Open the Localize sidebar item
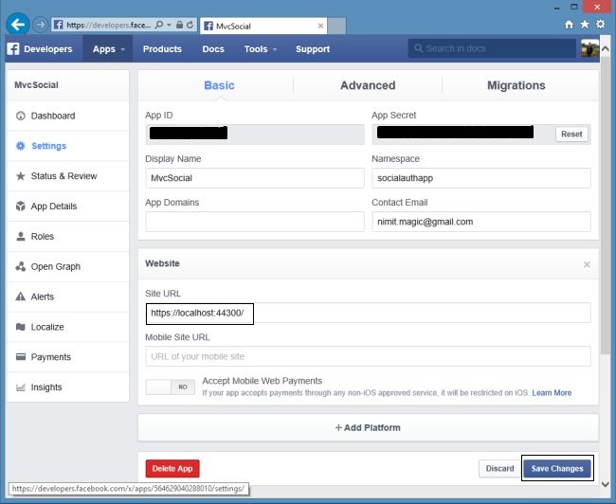Image resolution: width=616 pixels, height=504 pixels. [68, 327]
